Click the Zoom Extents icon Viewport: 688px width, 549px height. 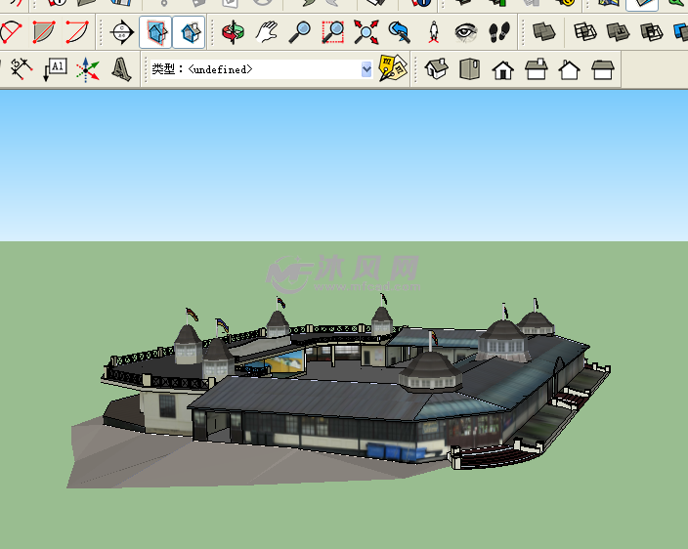point(366,32)
